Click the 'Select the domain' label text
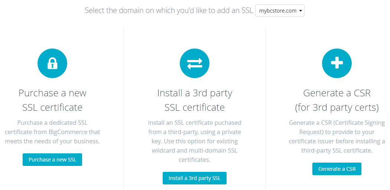The height and width of the screenshot is (190, 390). (169, 11)
